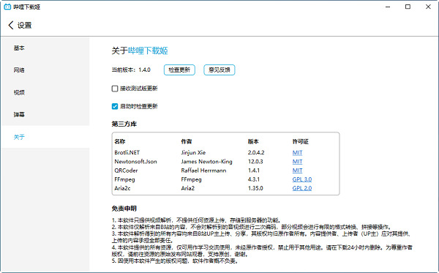
Task: Click the 当前版本: 1.4.0 text
Action: coord(131,70)
